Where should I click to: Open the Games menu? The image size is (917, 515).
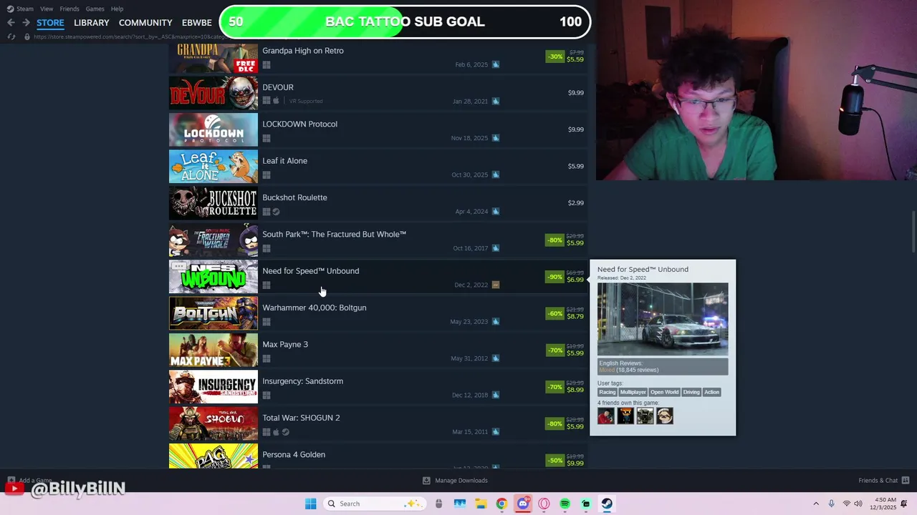(x=95, y=9)
